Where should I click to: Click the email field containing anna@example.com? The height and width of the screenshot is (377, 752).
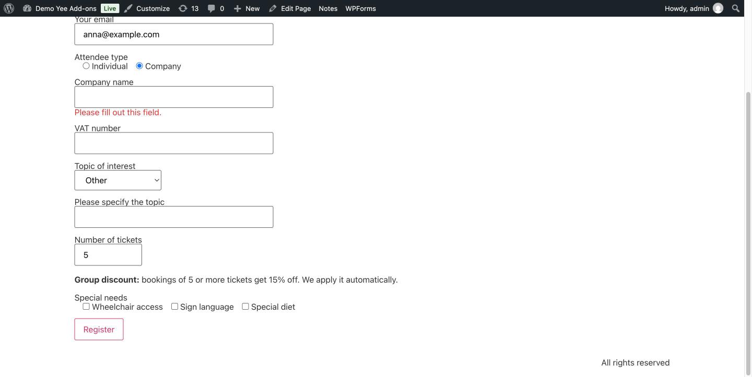coord(174,34)
